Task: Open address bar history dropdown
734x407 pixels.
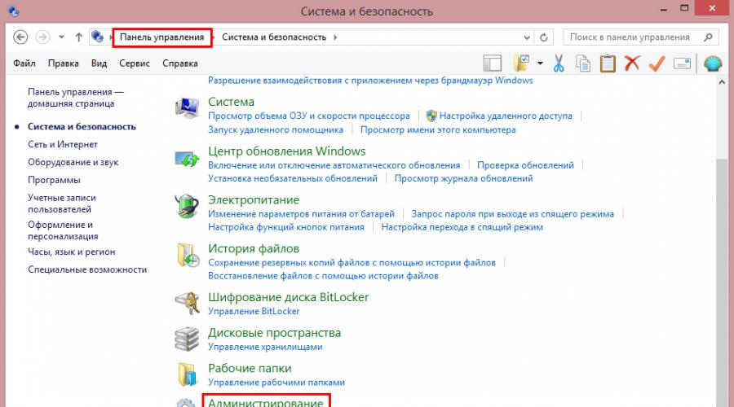Action: 527,37
